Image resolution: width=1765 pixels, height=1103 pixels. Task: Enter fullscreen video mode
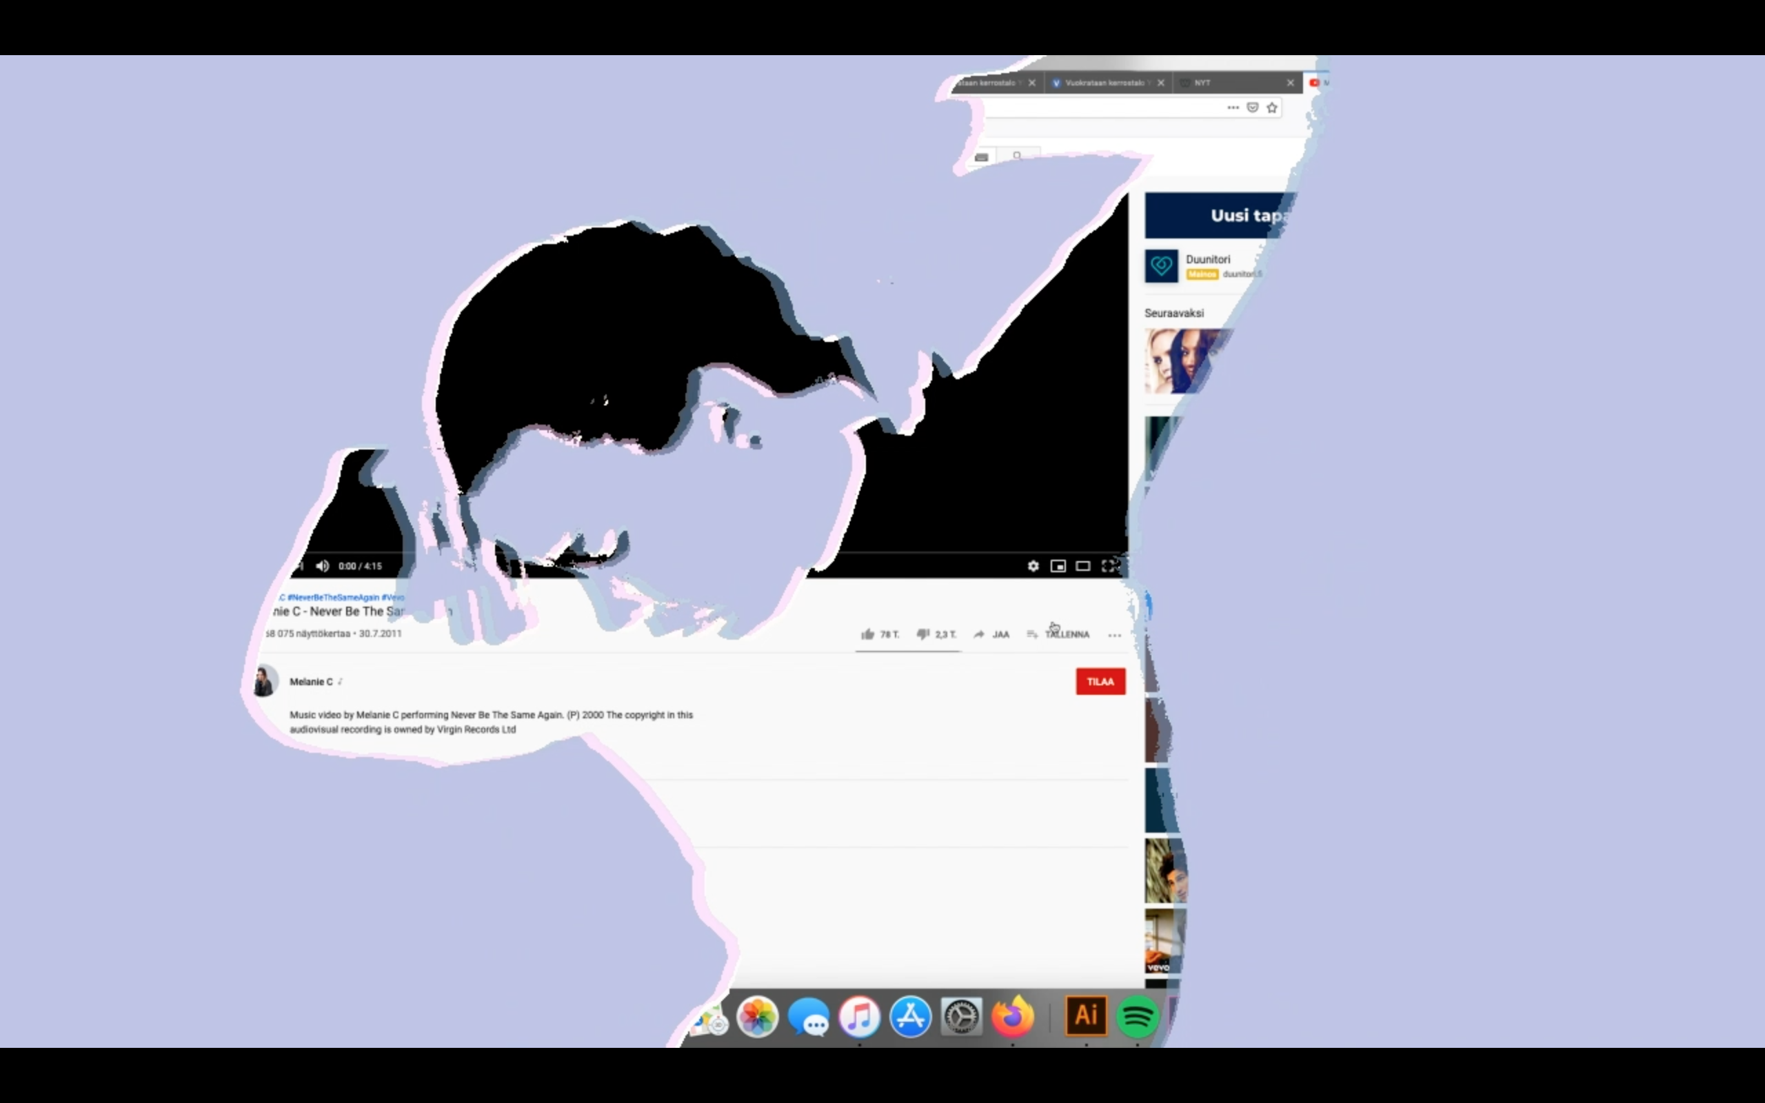(1109, 566)
